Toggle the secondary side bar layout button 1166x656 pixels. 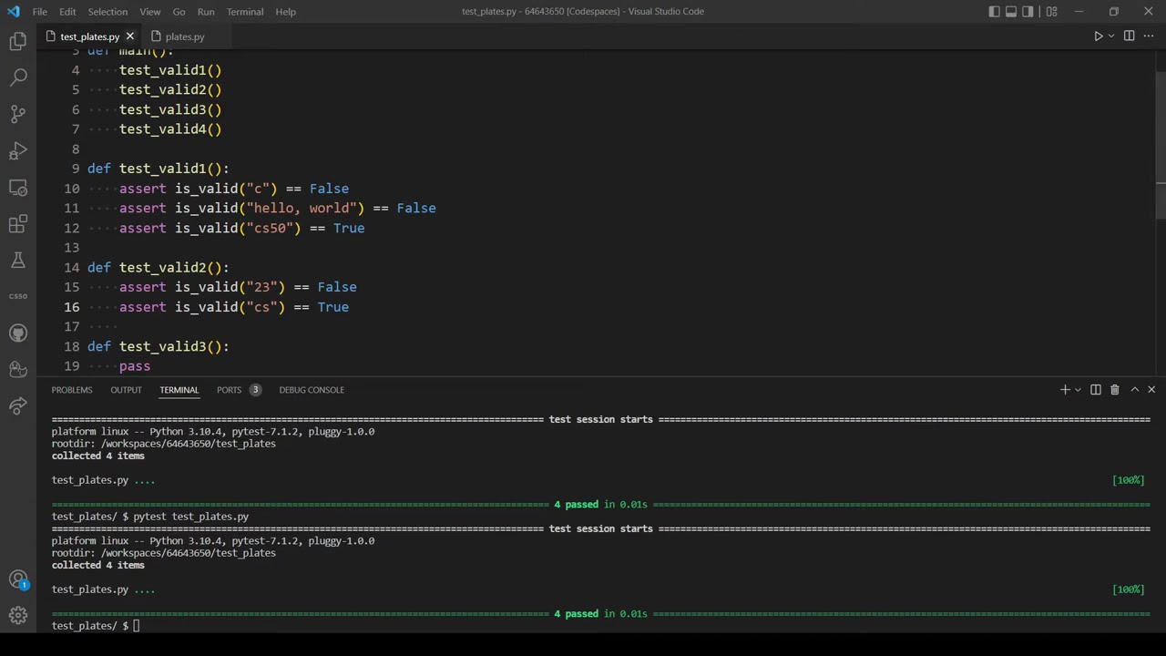pos(1028,12)
